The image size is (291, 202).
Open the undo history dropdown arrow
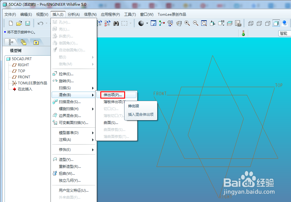[47, 23]
